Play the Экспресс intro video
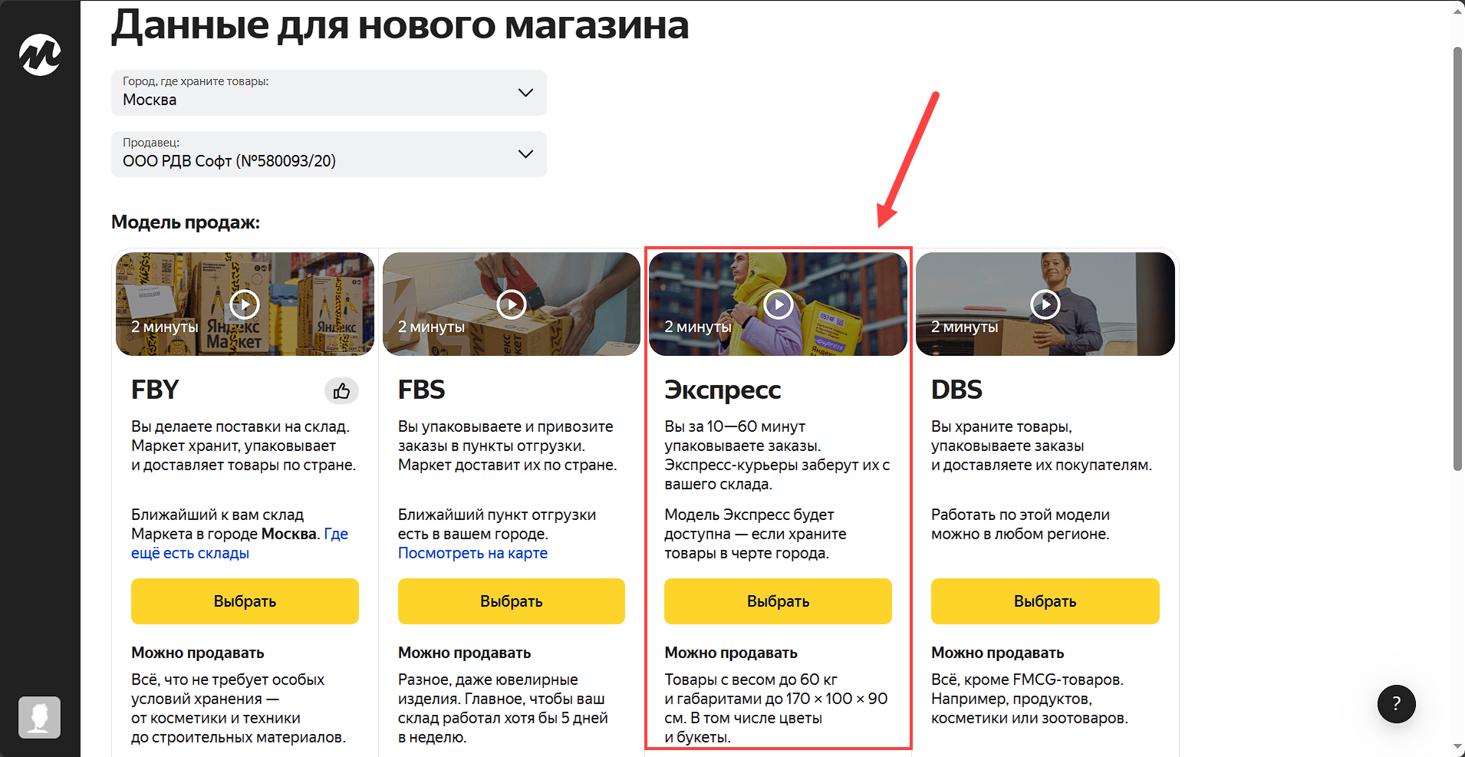 [x=779, y=304]
